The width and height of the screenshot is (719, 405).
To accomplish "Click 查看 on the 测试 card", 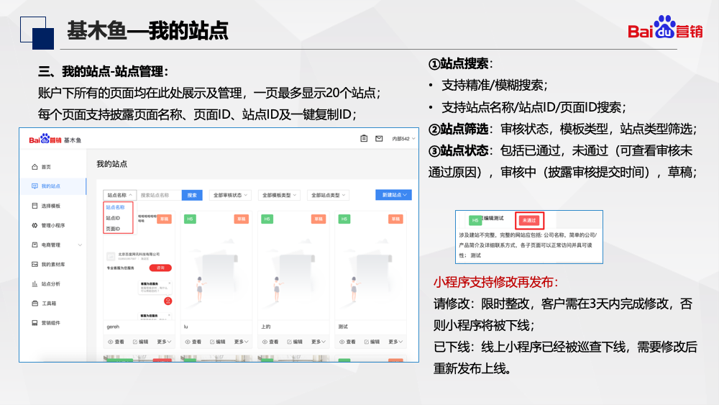I will [347, 342].
